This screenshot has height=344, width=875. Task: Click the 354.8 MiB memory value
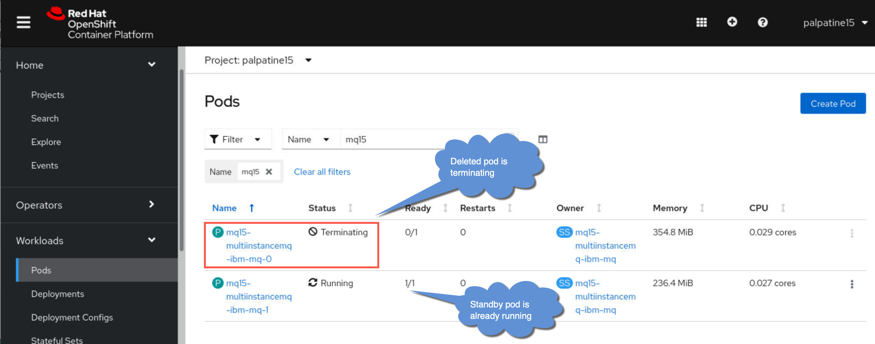(673, 232)
